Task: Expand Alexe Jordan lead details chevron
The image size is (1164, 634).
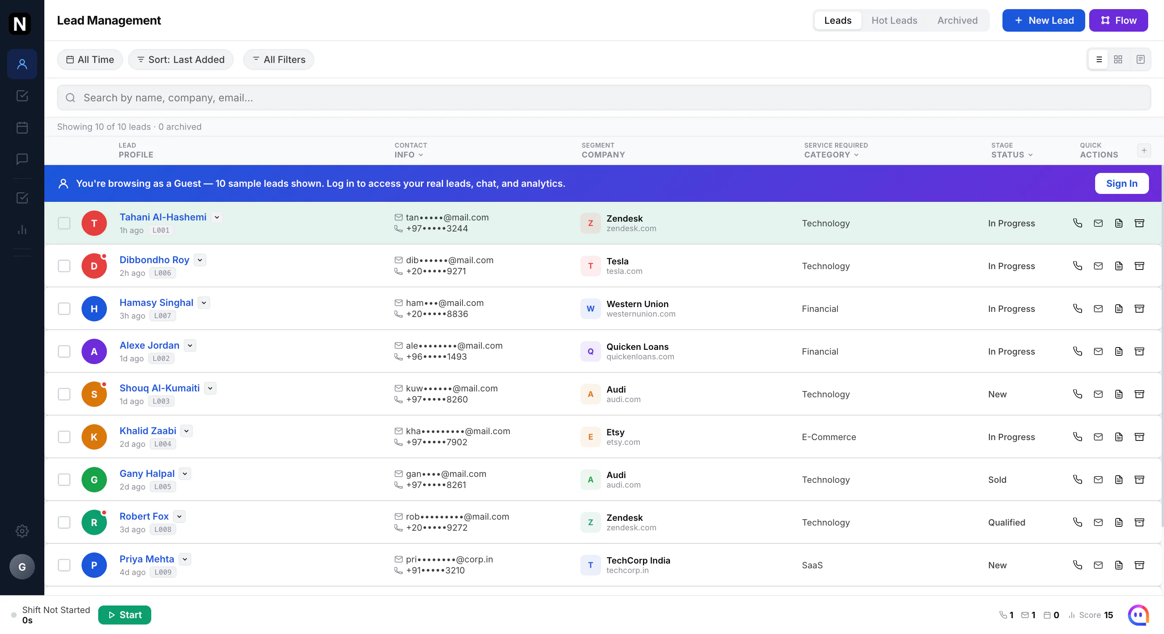Action: pos(190,345)
